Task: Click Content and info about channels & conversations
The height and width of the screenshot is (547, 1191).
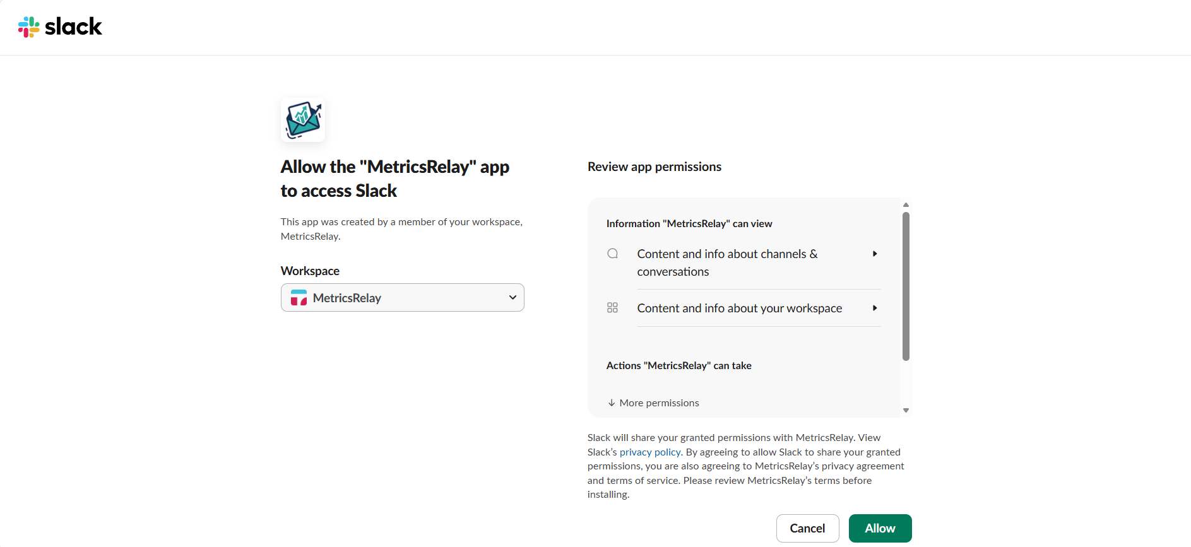Action: (x=727, y=262)
